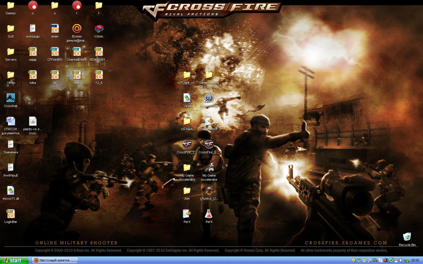
Task: Click the grey X tray icon
Action: pyautogui.click(x=380, y=260)
